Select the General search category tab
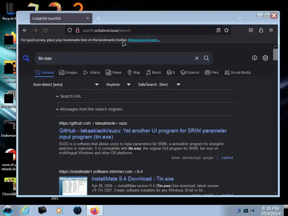 click(x=44, y=72)
